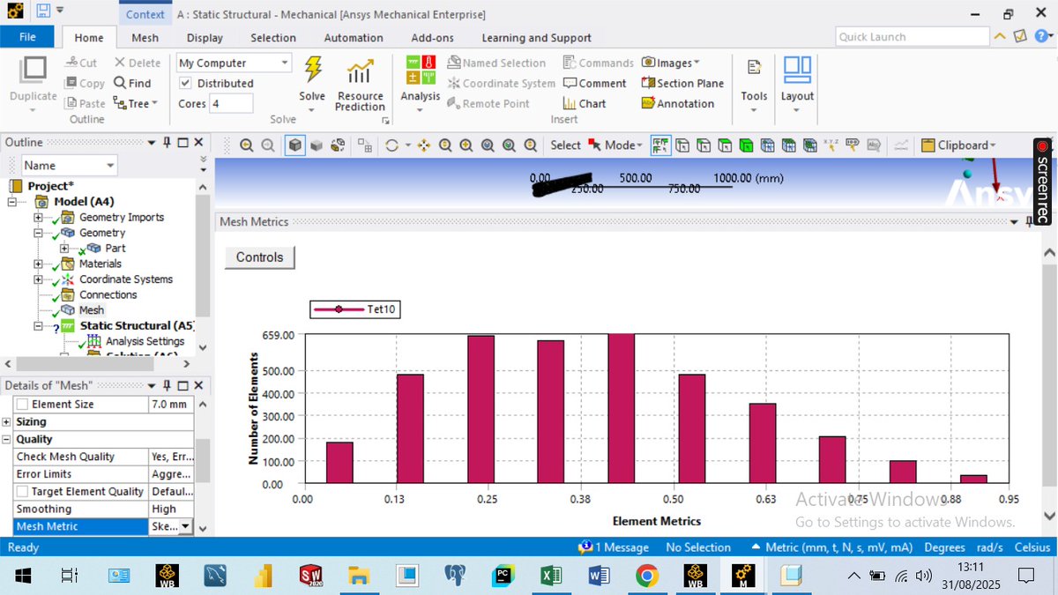
Task: Click the Controls button in Mesh Metrics
Action: pos(260,257)
